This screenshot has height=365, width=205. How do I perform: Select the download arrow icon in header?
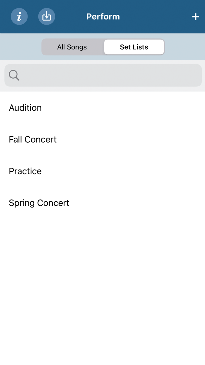pos(47,16)
